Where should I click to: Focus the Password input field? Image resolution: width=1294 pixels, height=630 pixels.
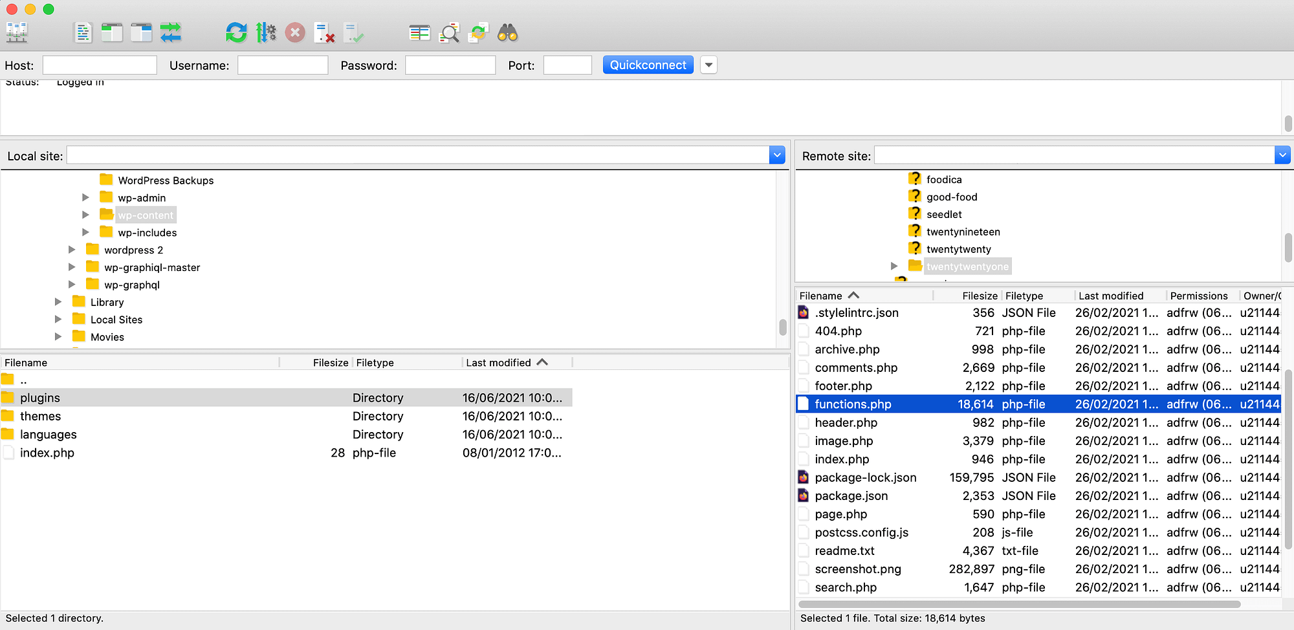450,65
